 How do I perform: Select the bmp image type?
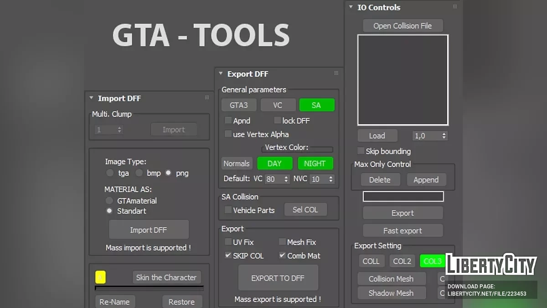(x=139, y=173)
